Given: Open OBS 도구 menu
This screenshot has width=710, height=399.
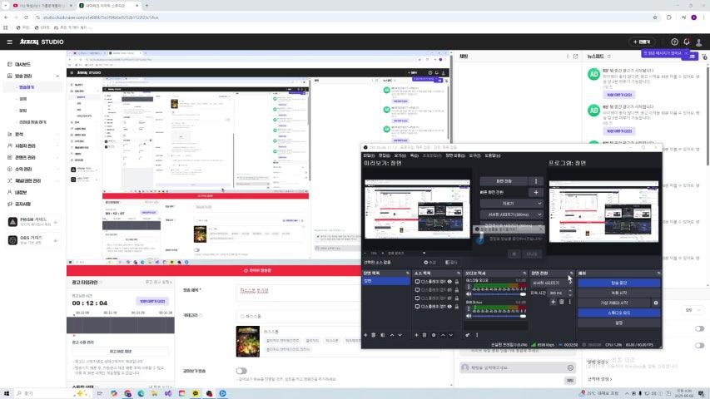Looking at the screenshot, I should [x=474, y=155].
